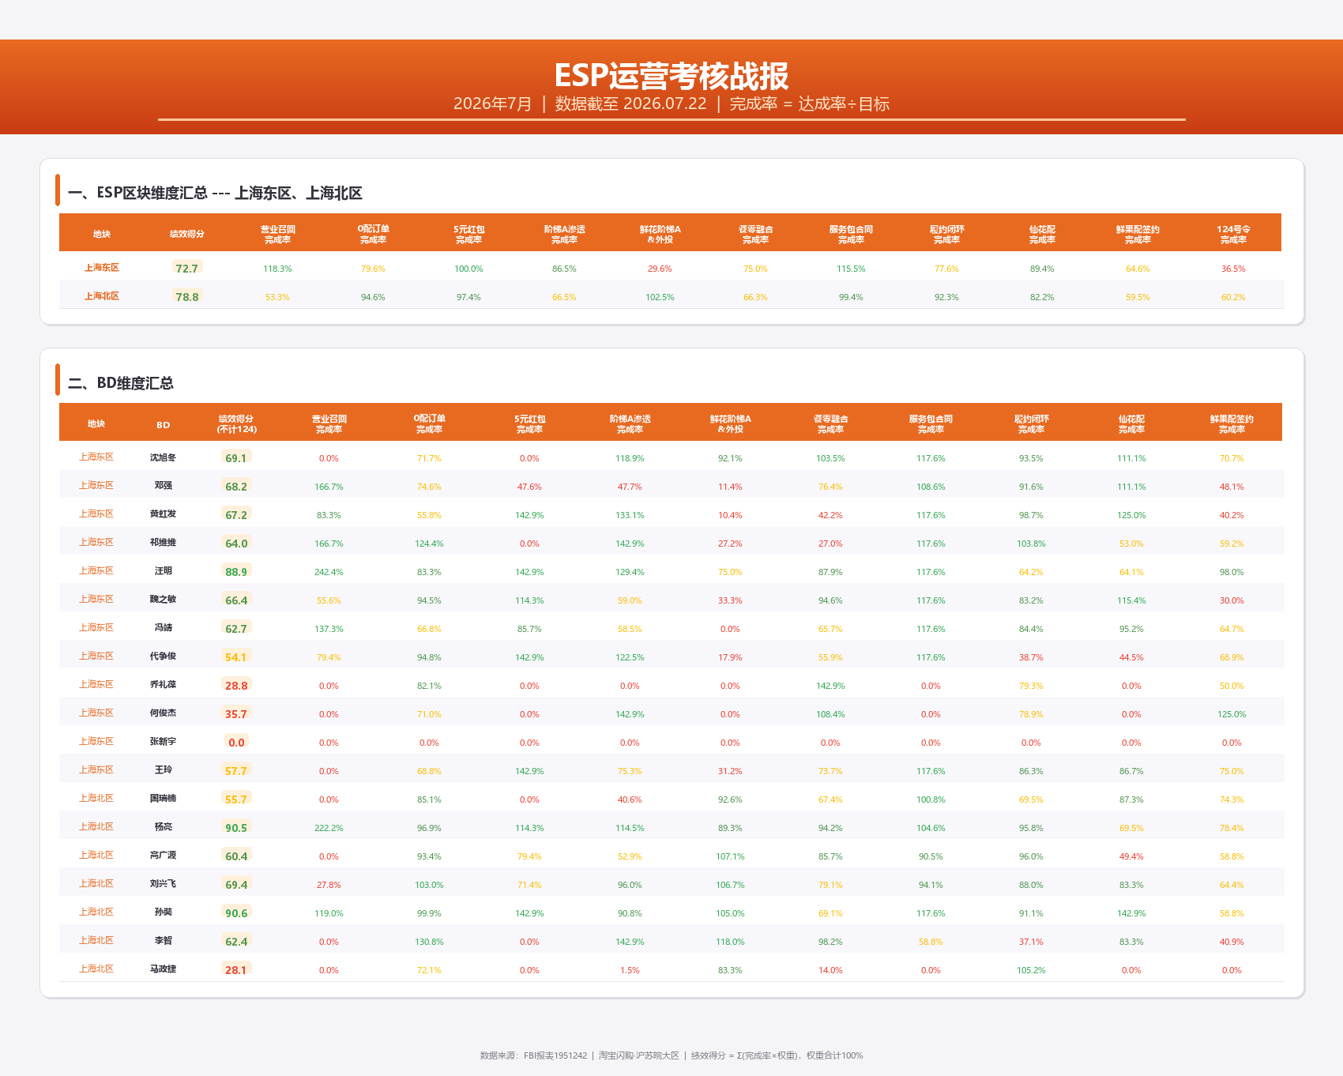1343x1076 pixels.
Task: Click score badge 28.1 in 马政捷 row
Action: (x=236, y=969)
